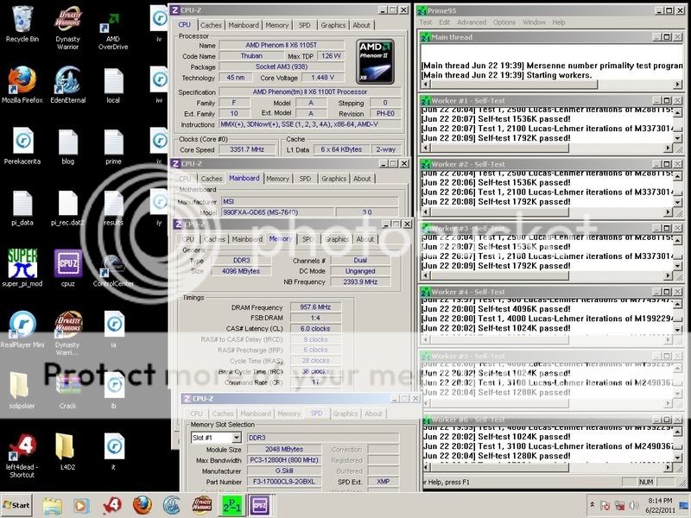Screen dimensions: 691x518
Task: Switch to the Caches tab in CPU-Z
Action: tap(211, 25)
